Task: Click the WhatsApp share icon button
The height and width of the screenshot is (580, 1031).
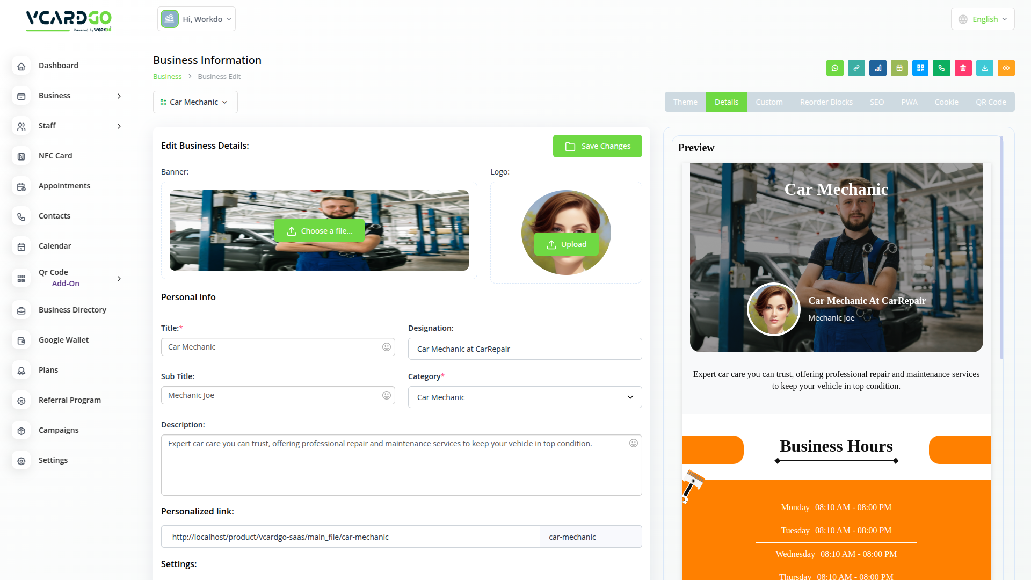Action: [834, 68]
